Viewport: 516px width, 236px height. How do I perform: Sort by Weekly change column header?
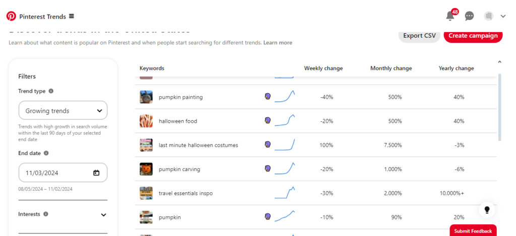323,68
